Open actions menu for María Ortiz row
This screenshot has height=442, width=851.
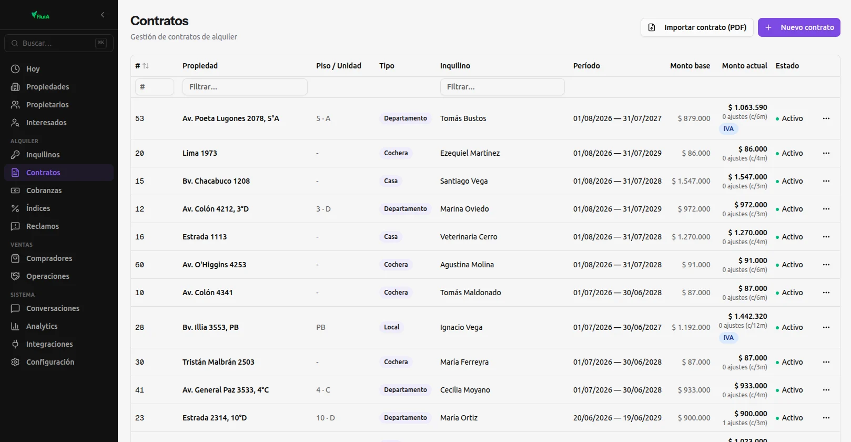tap(826, 418)
